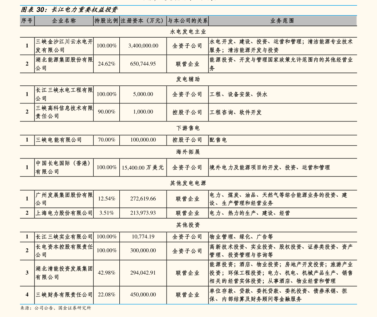Select the "42.98%" shareholding value
377x317 pixels.
[x=106, y=272]
